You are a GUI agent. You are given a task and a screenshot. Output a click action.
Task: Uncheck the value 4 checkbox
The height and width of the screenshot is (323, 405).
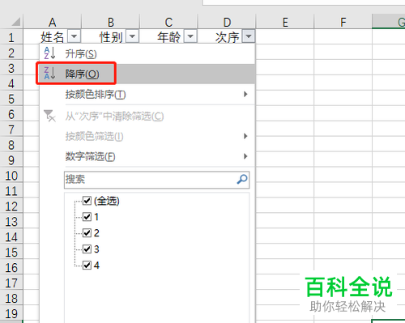(87, 265)
